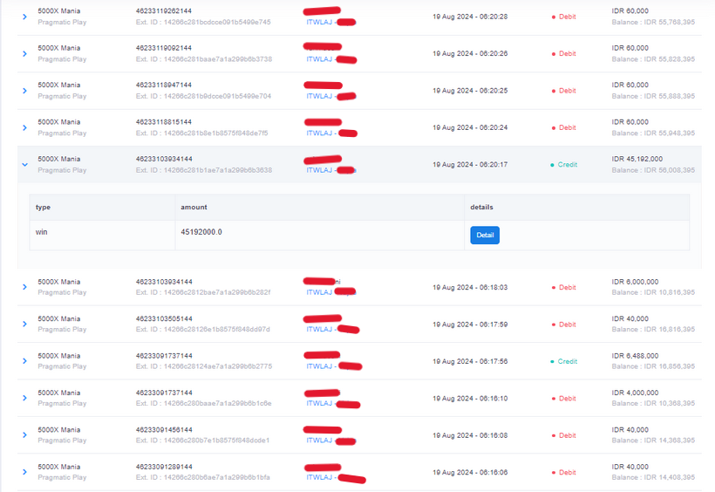715x492 pixels.
Task: Expand the transaction row timestamped 06:16:06
Action: [x=24, y=473]
